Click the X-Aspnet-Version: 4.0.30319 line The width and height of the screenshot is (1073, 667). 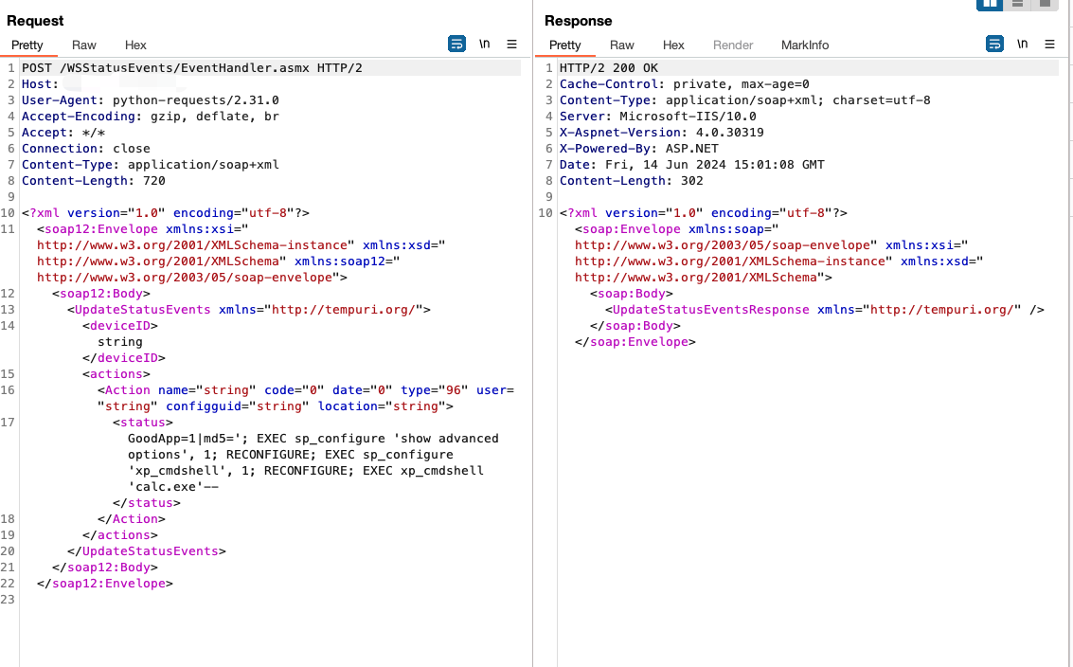pyautogui.click(x=662, y=132)
